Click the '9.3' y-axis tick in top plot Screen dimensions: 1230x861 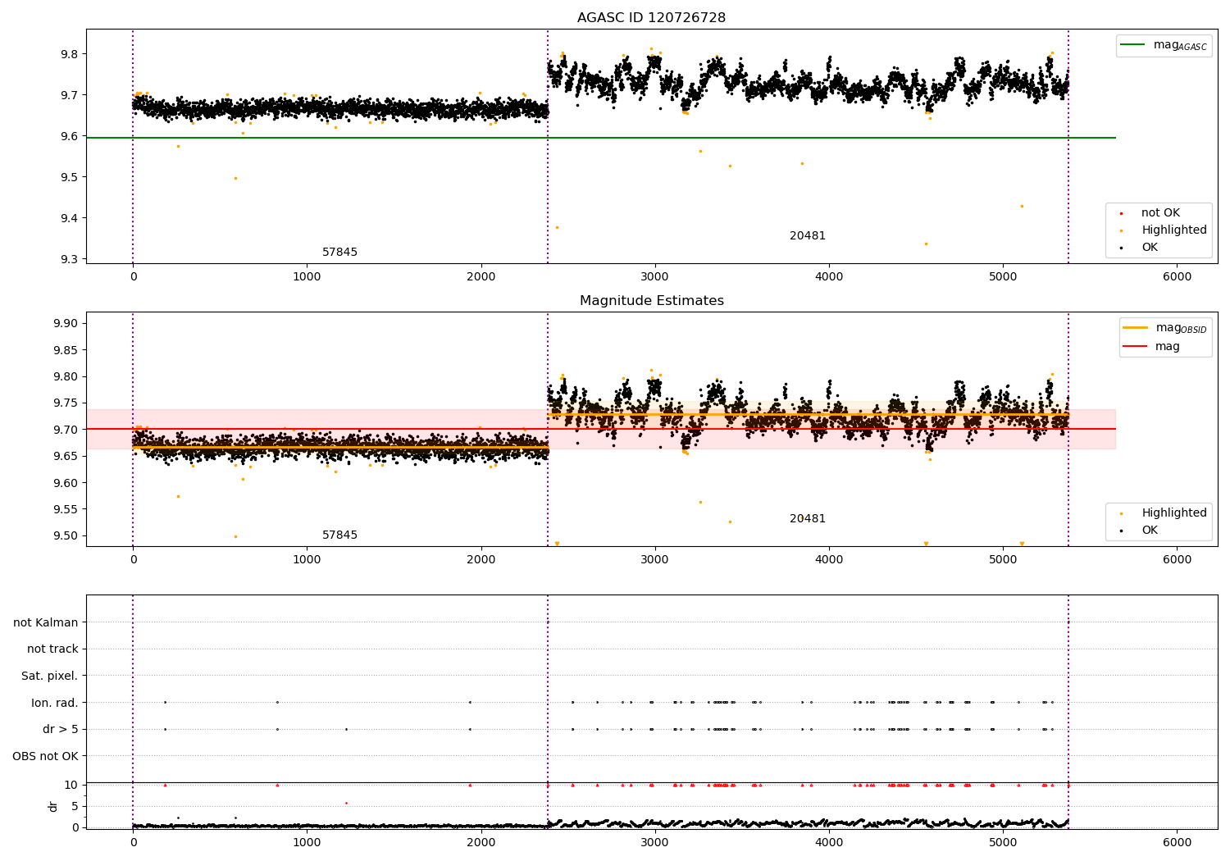(x=69, y=259)
